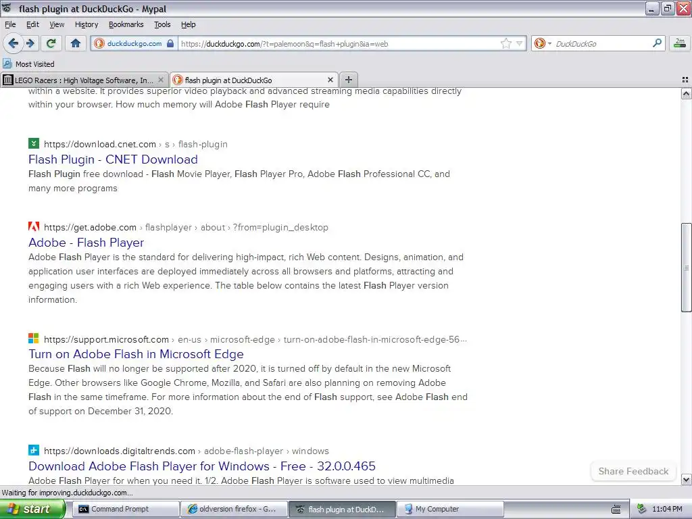692x519 pixels.
Task: Click the search magnifier icon
Action: [657, 43]
